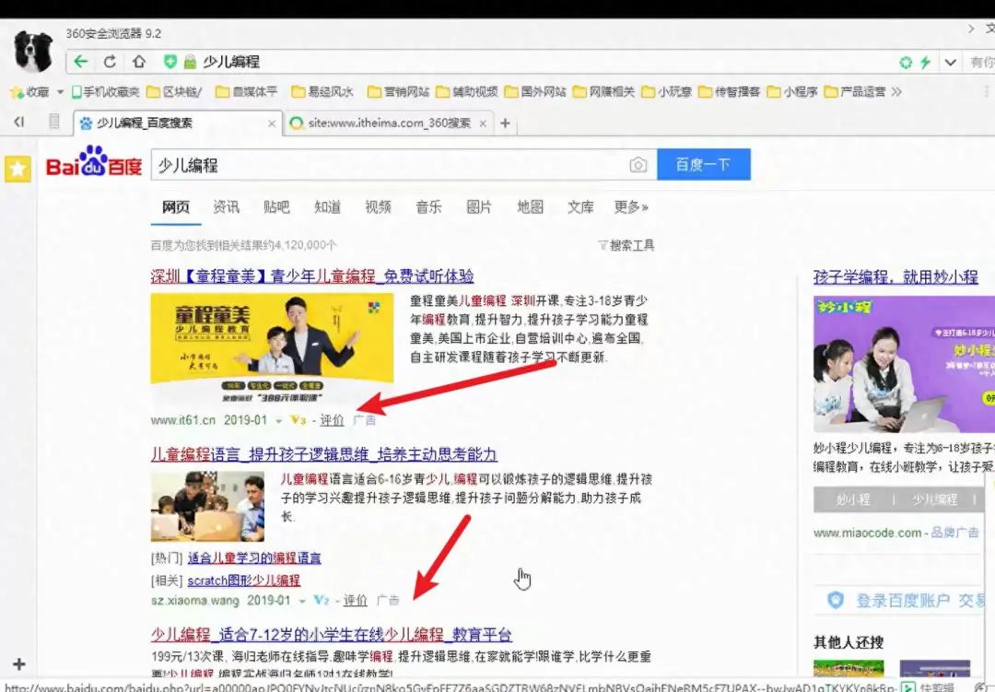Open the 国外网站 bookmark folder
The image size is (995, 692).
pyautogui.click(x=535, y=92)
